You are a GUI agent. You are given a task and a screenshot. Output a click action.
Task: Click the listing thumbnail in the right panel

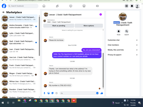point(123,17)
